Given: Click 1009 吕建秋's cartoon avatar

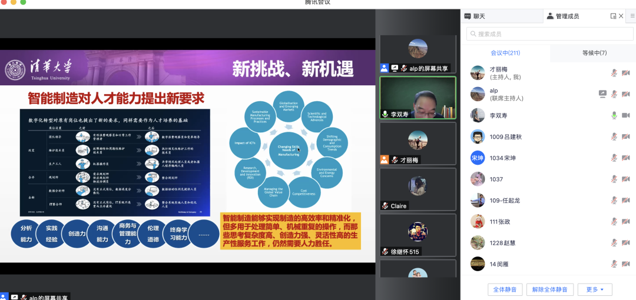Looking at the screenshot, I should click(478, 136).
